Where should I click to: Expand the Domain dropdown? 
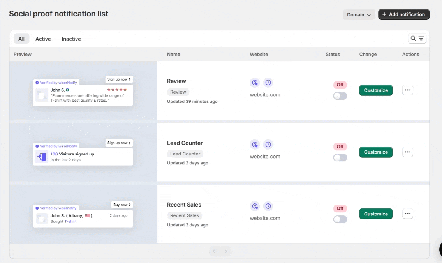359,15
